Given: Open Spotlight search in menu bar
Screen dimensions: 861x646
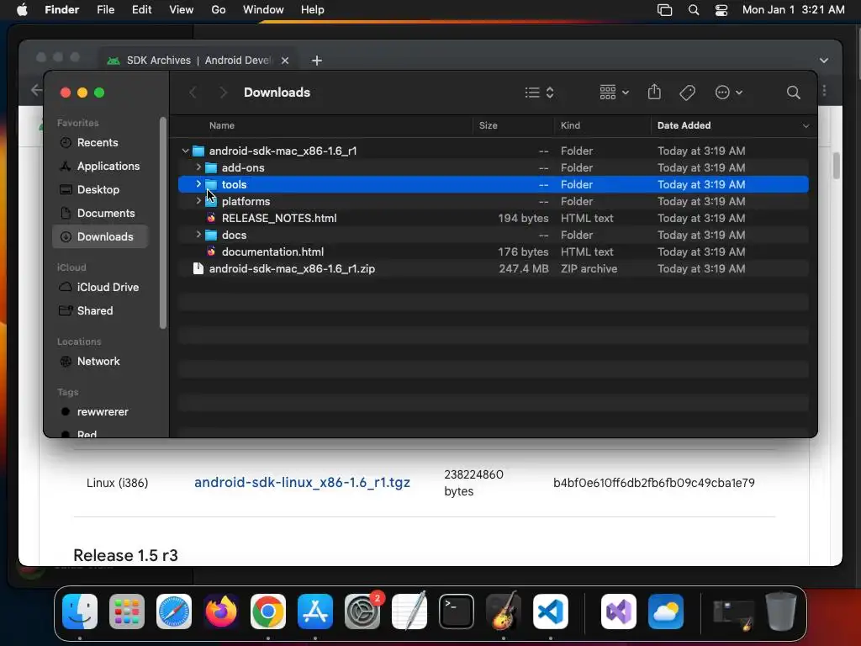Looking at the screenshot, I should [694, 10].
